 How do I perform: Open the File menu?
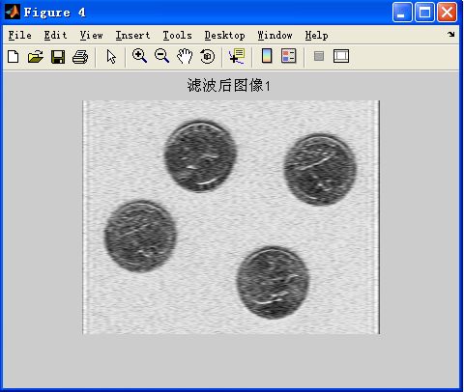20,35
